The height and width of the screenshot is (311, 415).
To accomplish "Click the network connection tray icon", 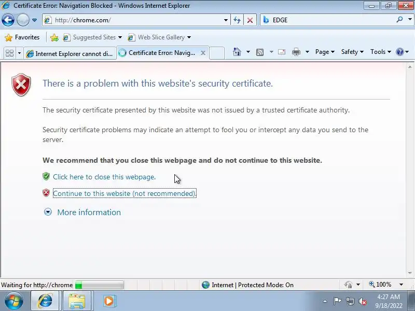I will click(x=350, y=301).
